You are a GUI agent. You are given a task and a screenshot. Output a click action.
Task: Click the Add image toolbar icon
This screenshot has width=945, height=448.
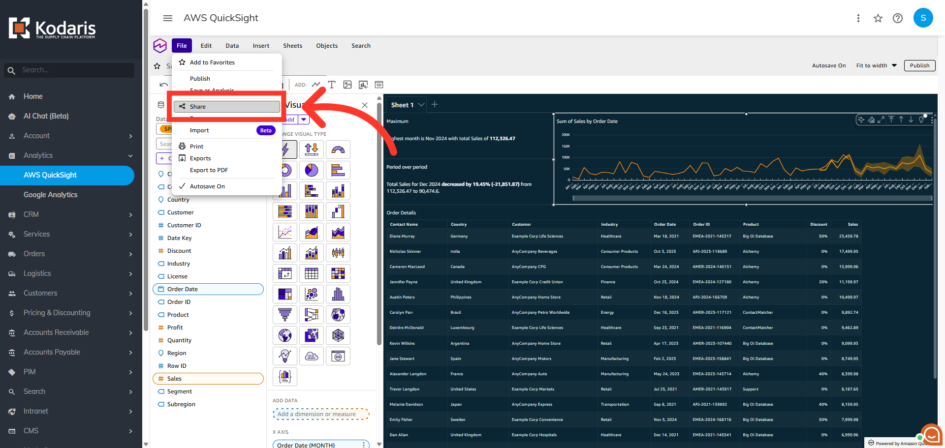click(x=347, y=85)
